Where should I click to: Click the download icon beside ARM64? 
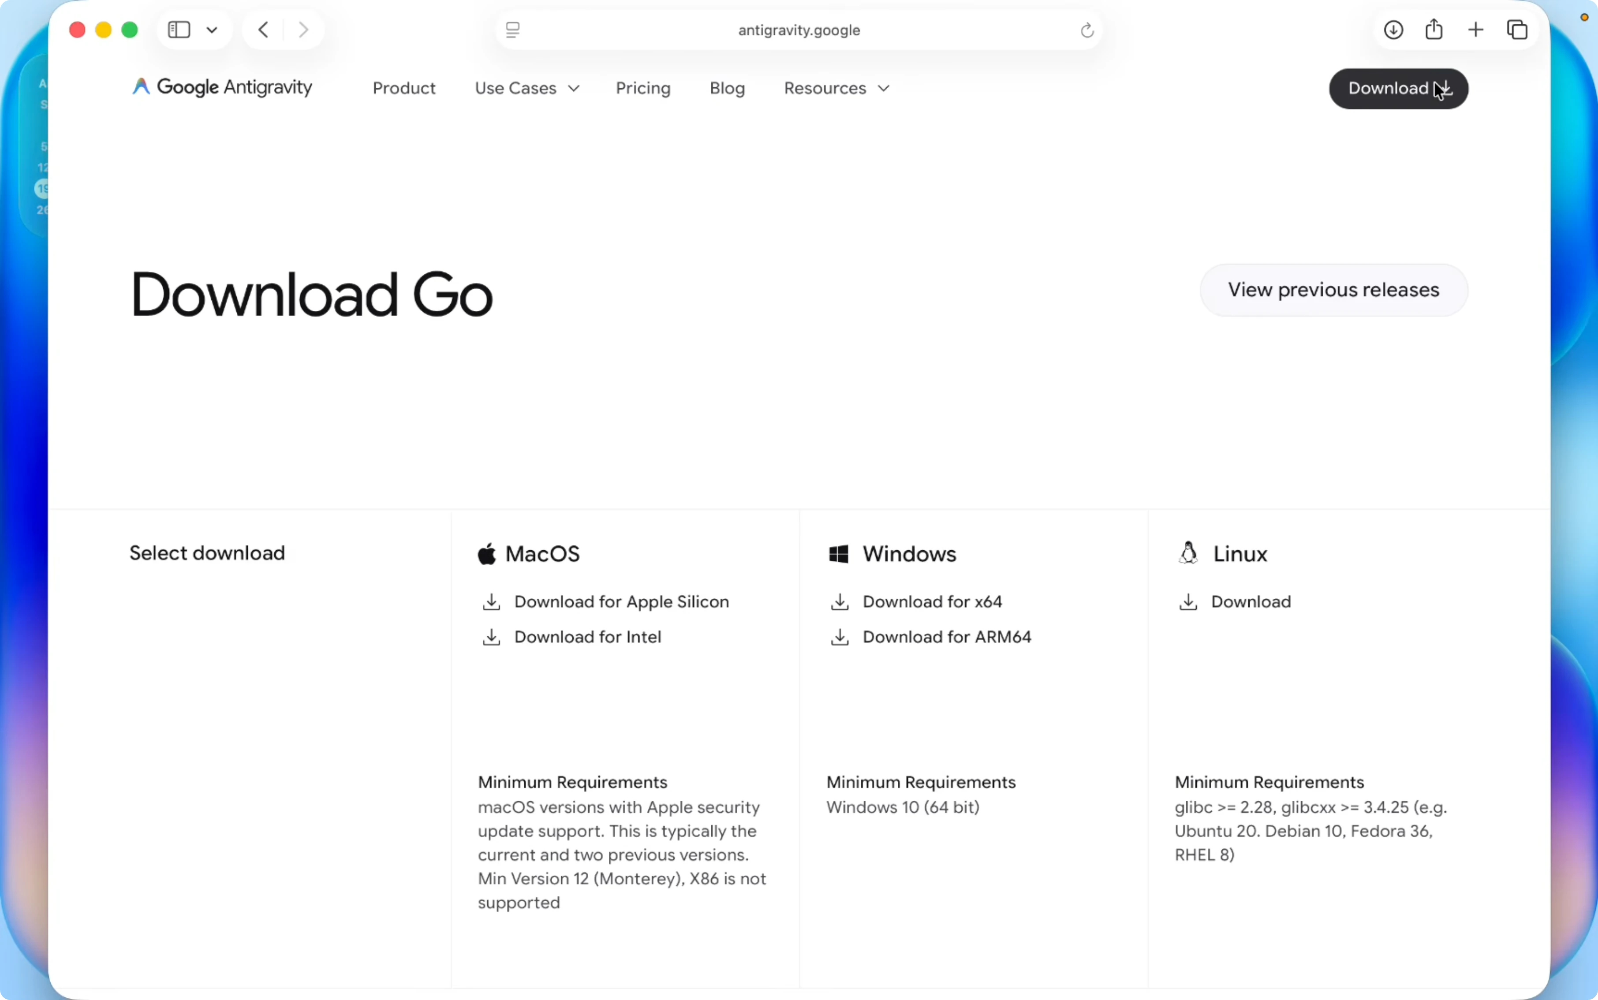(840, 637)
